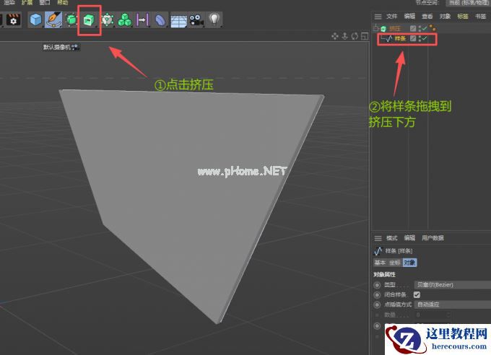Click the hexagon icon with green dots

(108, 19)
